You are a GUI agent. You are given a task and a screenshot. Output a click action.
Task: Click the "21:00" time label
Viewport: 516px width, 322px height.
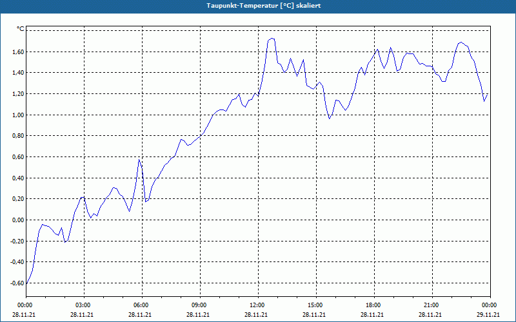tap(432, 305)
